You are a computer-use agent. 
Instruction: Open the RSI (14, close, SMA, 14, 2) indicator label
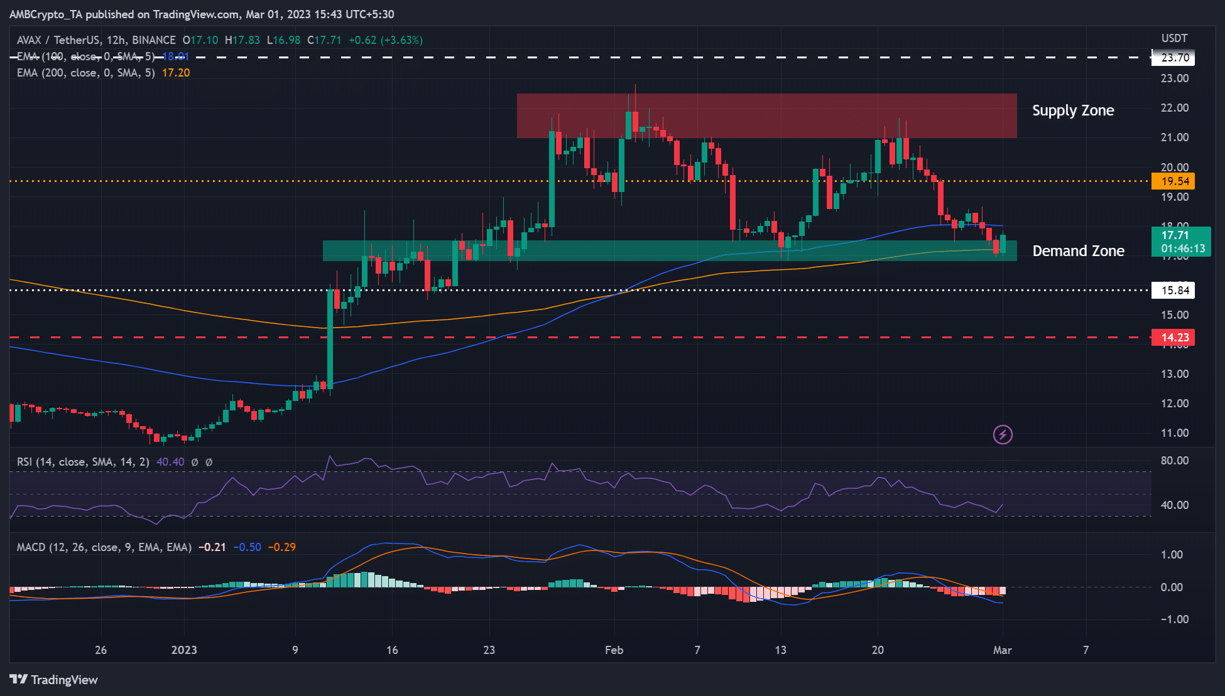click(x=82, y=462)
